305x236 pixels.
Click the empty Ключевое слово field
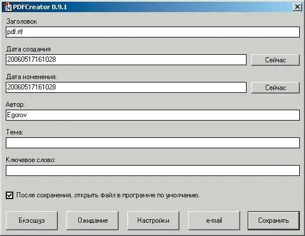click(x=153, y=171)
